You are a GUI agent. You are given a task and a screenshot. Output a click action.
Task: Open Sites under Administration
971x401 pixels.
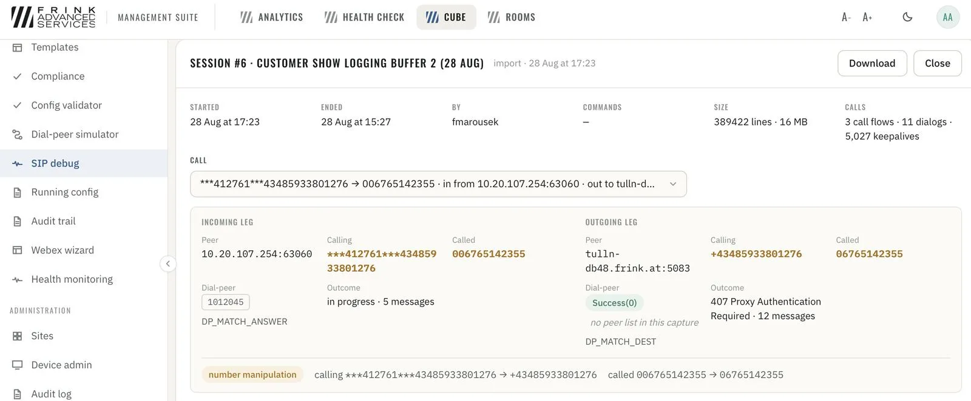84,336
